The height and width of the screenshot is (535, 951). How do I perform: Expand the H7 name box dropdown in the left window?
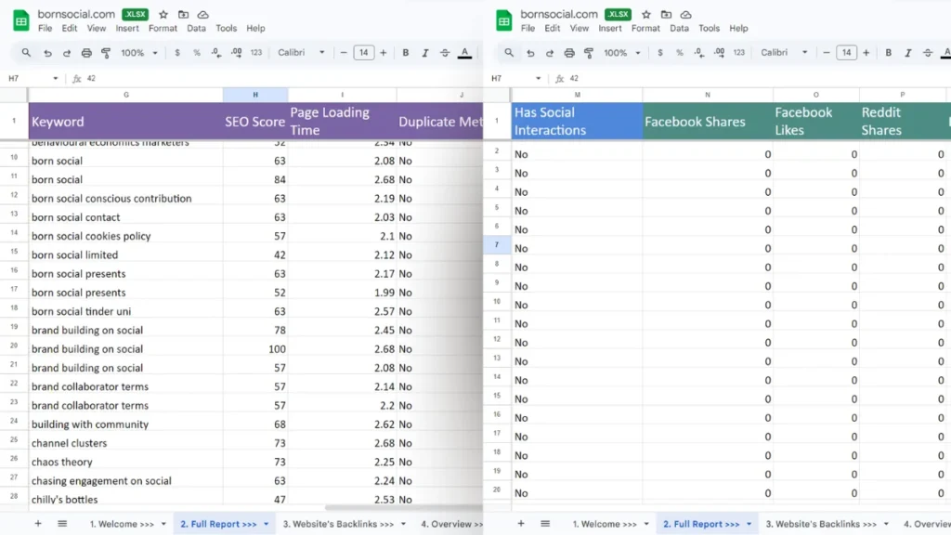(x=56, y=79)
